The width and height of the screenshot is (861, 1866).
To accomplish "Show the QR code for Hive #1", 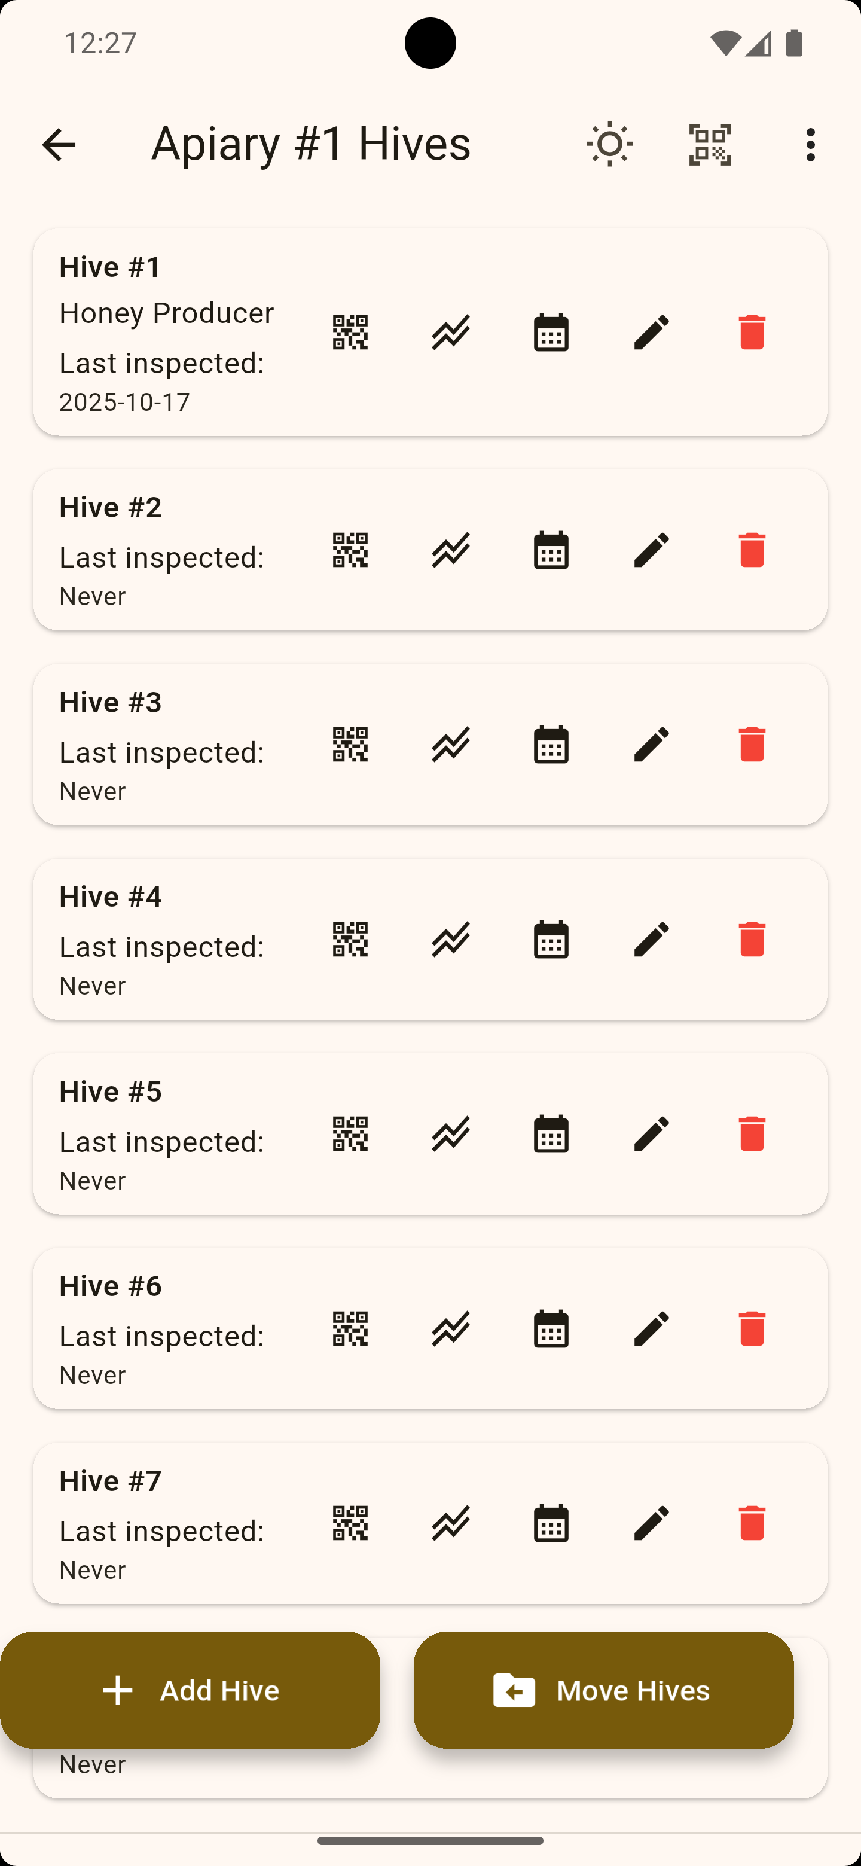I will coord(350,333).
